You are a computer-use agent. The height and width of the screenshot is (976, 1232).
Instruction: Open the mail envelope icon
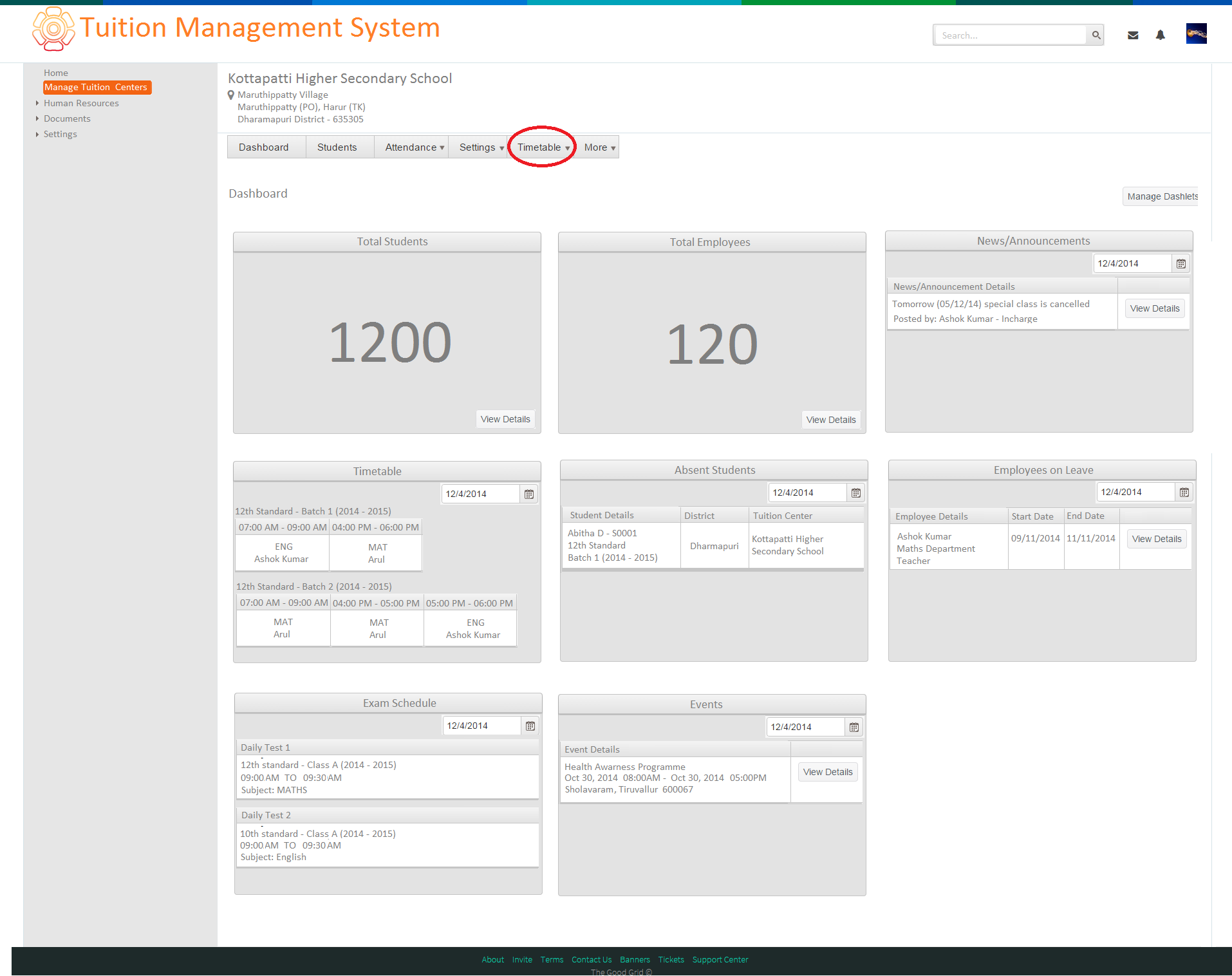point(1133,35)
